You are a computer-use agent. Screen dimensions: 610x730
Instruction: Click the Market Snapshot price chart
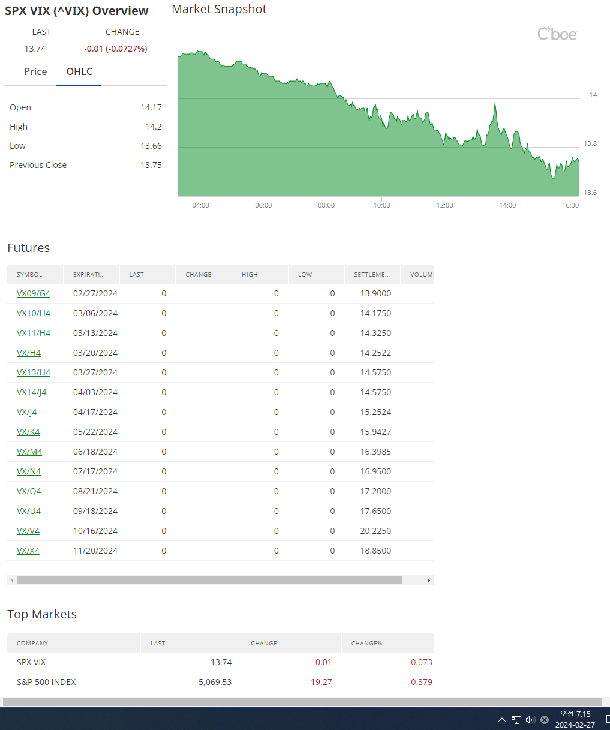click(378, 123)
